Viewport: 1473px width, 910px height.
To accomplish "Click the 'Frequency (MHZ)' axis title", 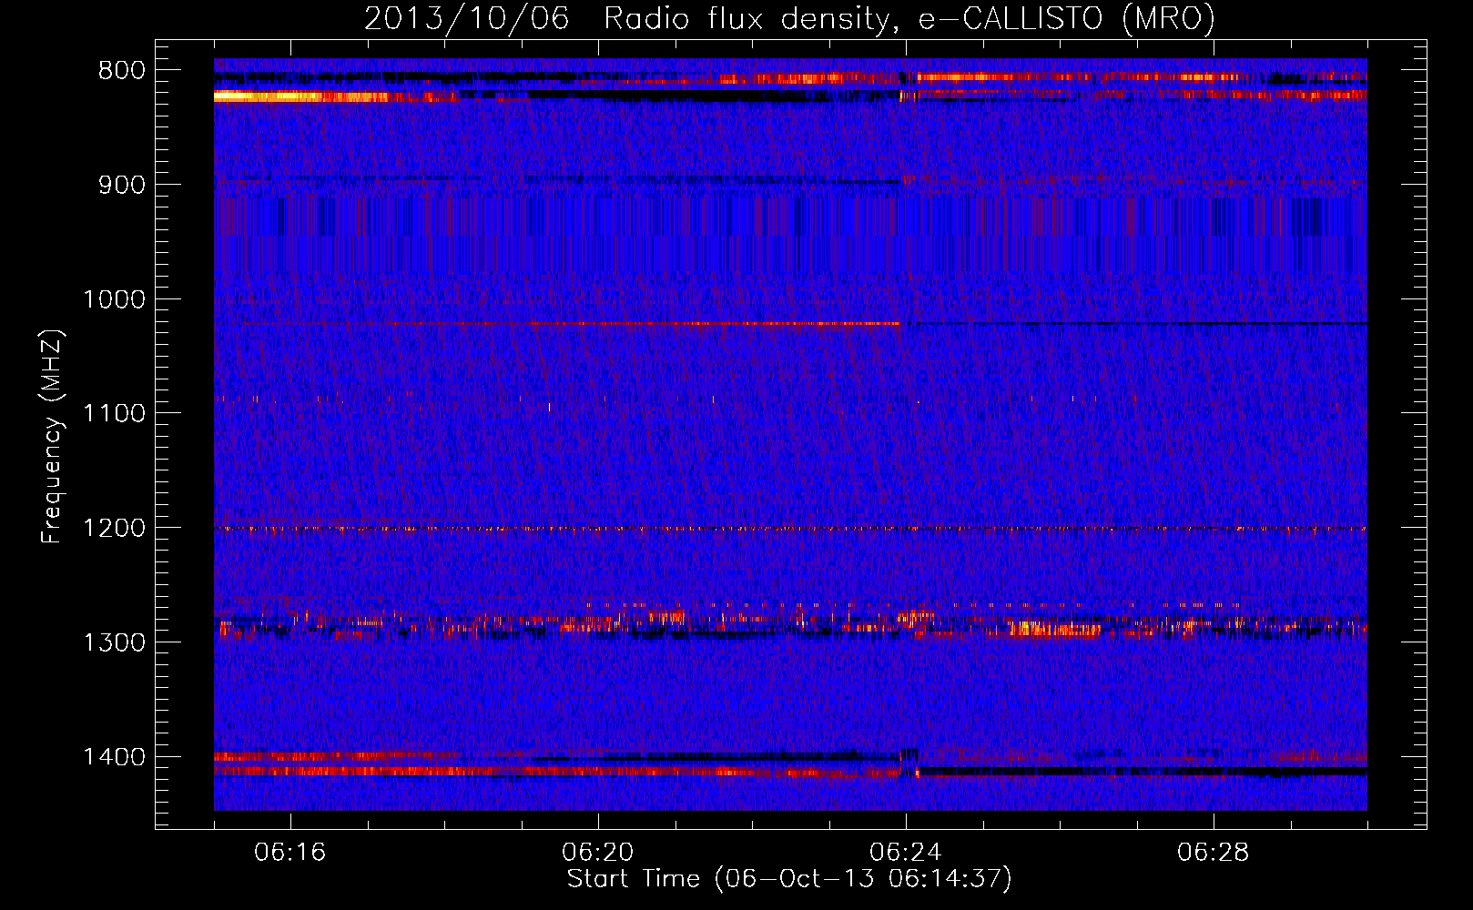I will tap(52, 436).
